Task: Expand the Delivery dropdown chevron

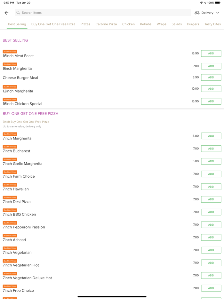Action: (x=218, y=13)
